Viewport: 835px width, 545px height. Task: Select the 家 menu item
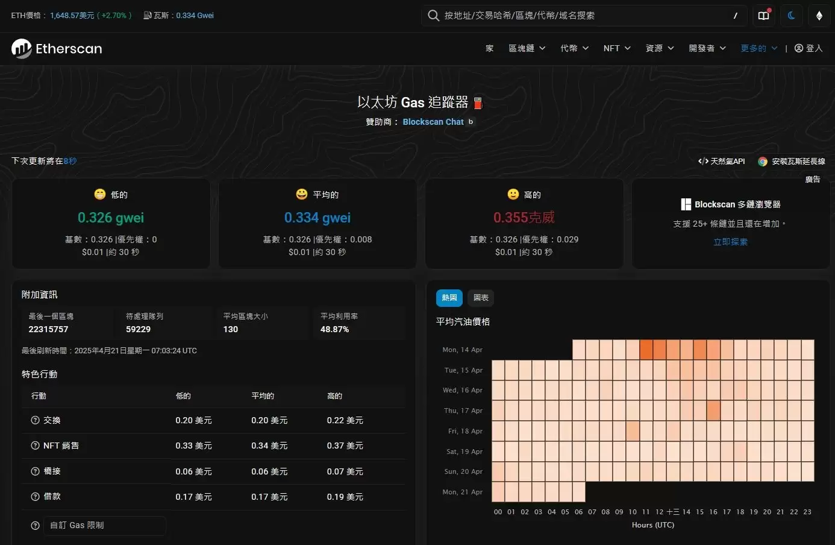coord(489,48)
